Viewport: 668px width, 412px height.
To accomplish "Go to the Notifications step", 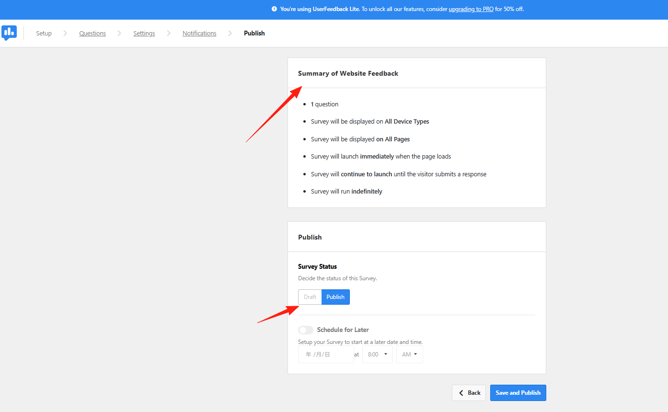I will coord(199,33).
